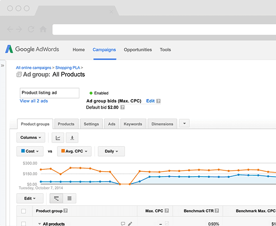This screenshot has height=226, width=276.
Task: Click Edit link for ad group bids
Action: (x=150, y=100)
